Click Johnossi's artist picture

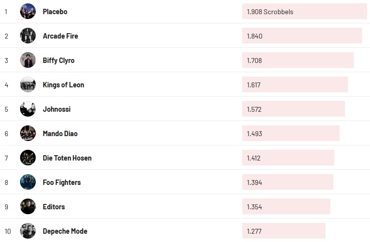(x=28, y=109)
